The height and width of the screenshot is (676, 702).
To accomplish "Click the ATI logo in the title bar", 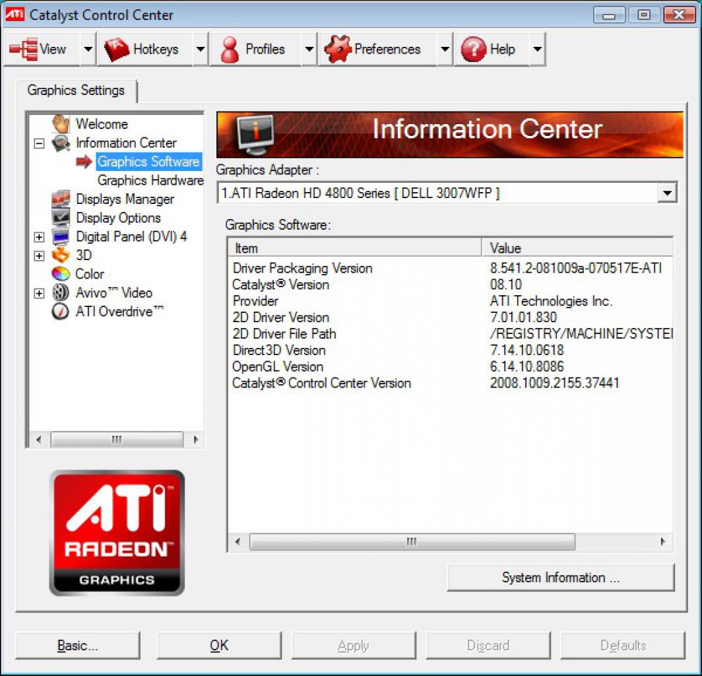I will coord(15,15).
